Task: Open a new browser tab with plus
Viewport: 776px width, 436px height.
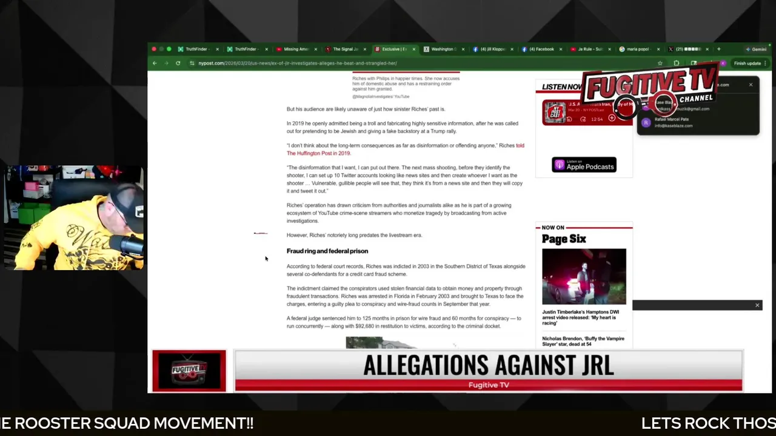Action: point(718,49)
